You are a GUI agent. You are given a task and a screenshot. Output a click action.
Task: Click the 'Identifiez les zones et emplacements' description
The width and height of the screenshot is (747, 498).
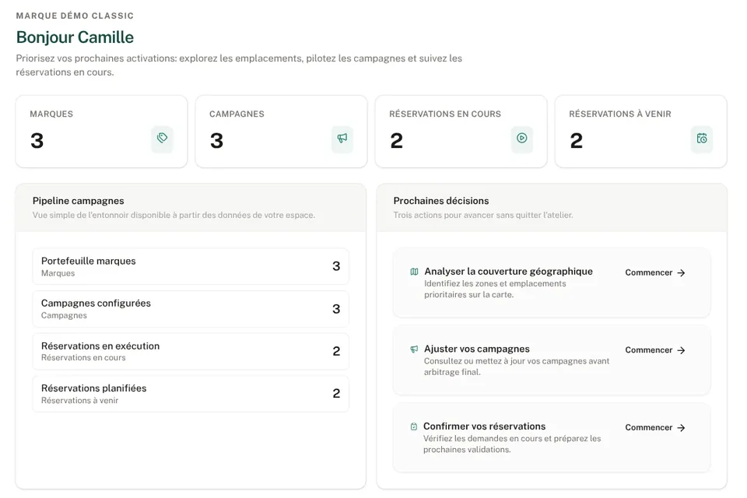pos(495,289)
